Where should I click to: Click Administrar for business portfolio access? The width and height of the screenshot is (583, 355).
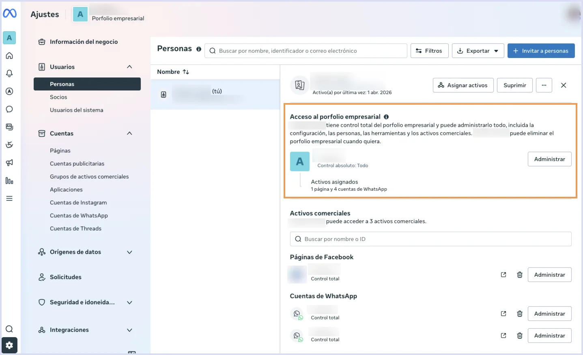(x=549, y=159)
